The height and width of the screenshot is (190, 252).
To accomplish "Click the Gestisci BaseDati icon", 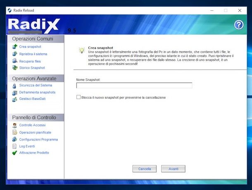I will [x=14, y=100].
